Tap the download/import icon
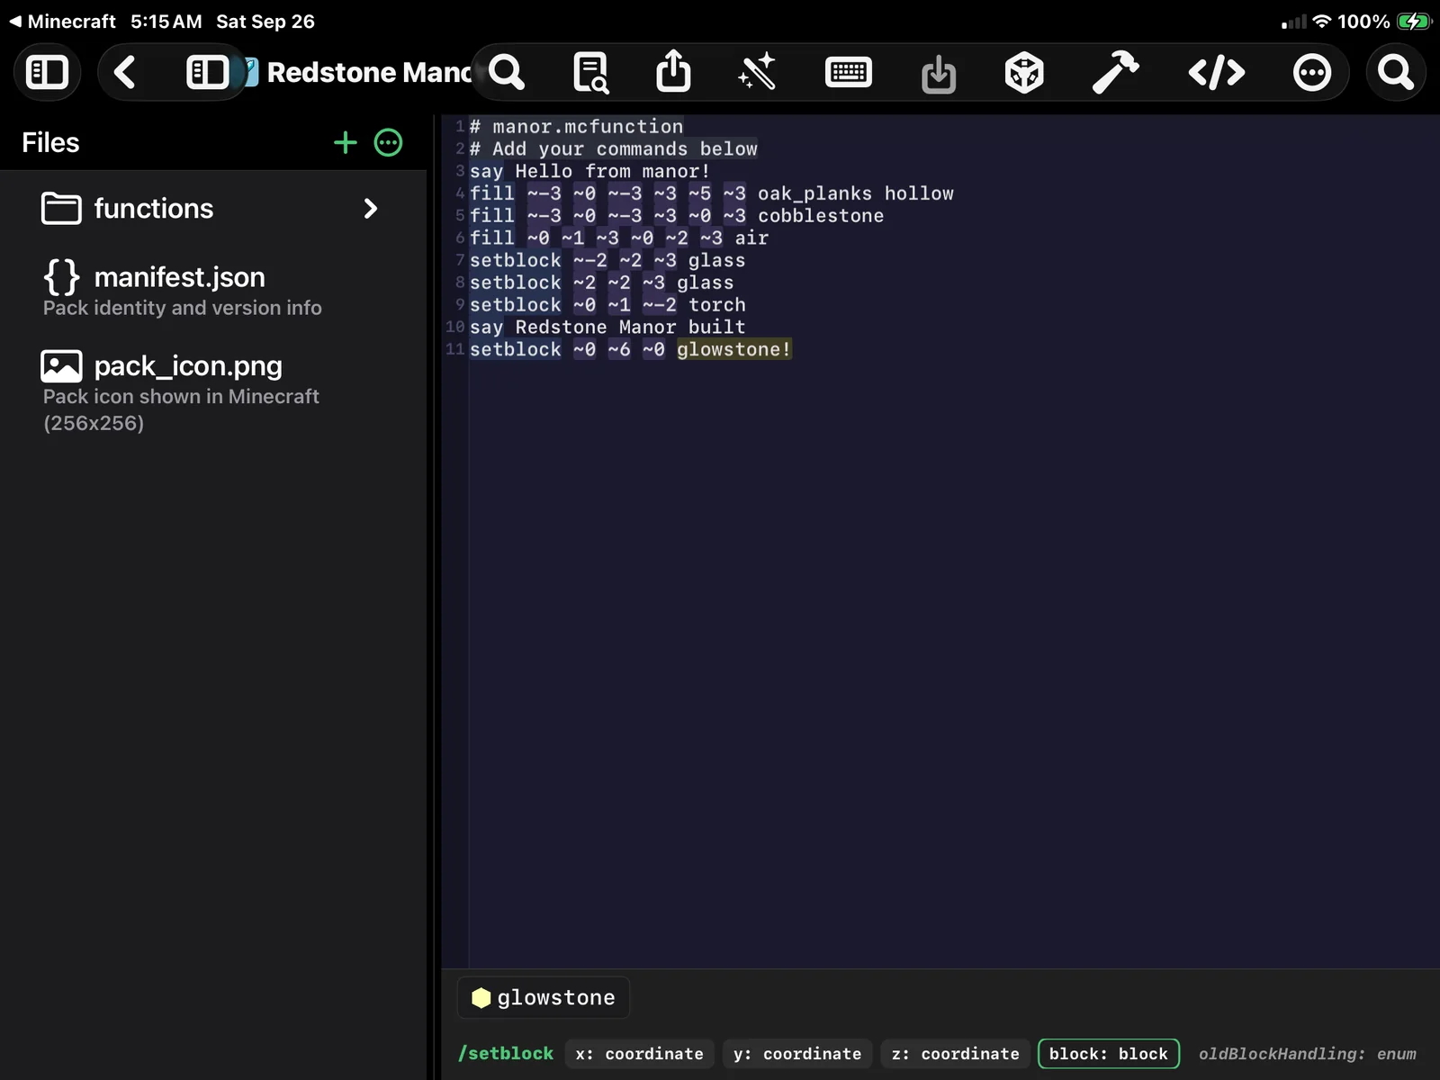 939,74
